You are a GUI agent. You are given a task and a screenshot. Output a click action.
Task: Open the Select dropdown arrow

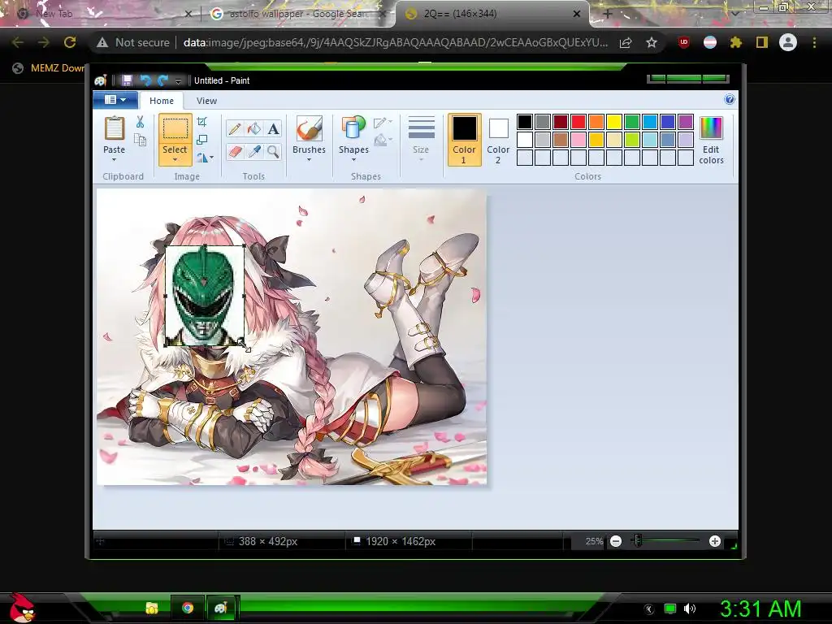click(x=175, y=159)
